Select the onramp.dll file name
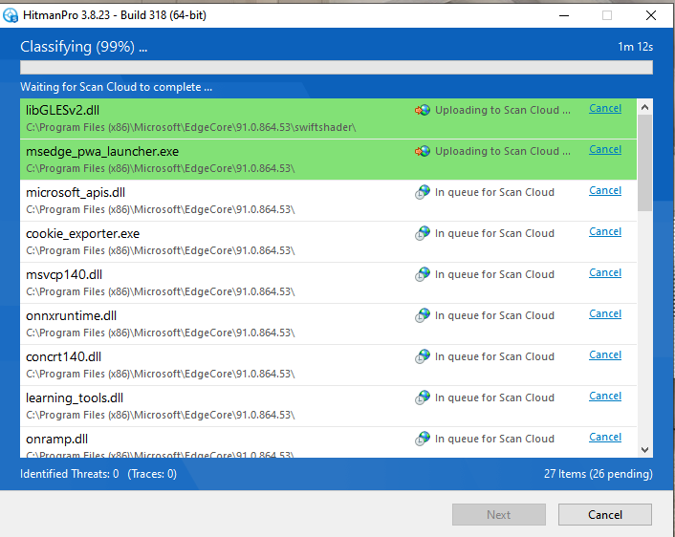This screenshot has height=537, width=675. 56,439
